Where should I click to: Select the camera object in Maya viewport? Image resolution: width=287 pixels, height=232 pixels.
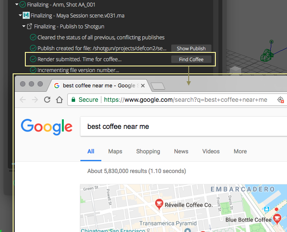267,55
